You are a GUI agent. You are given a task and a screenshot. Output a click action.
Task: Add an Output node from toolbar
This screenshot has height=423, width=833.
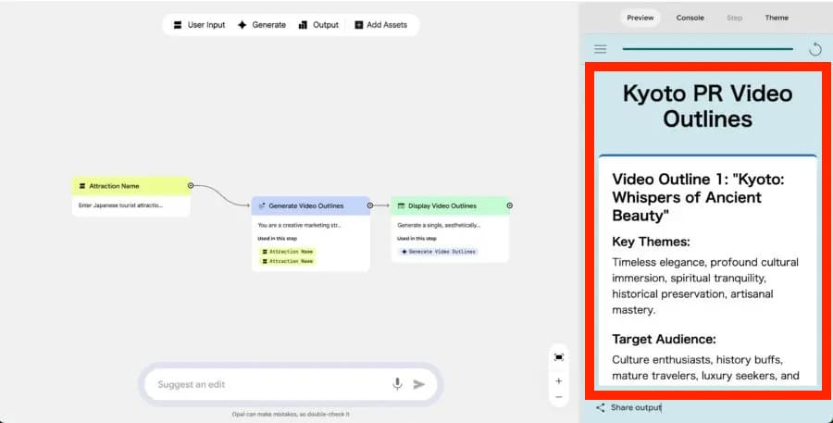[318, 25]
